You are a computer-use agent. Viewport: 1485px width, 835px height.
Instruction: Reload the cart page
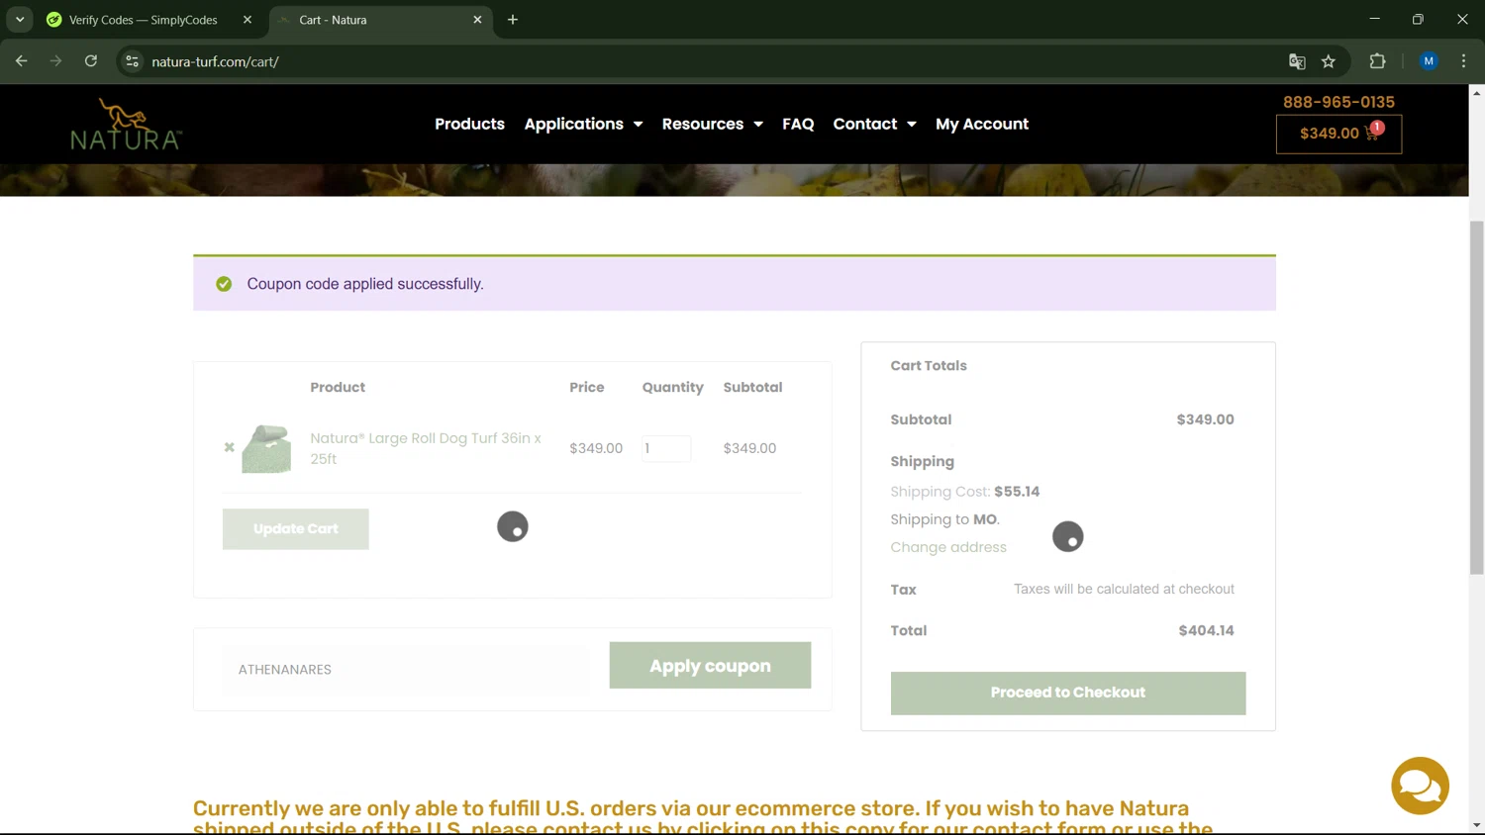tap(91, 61)
